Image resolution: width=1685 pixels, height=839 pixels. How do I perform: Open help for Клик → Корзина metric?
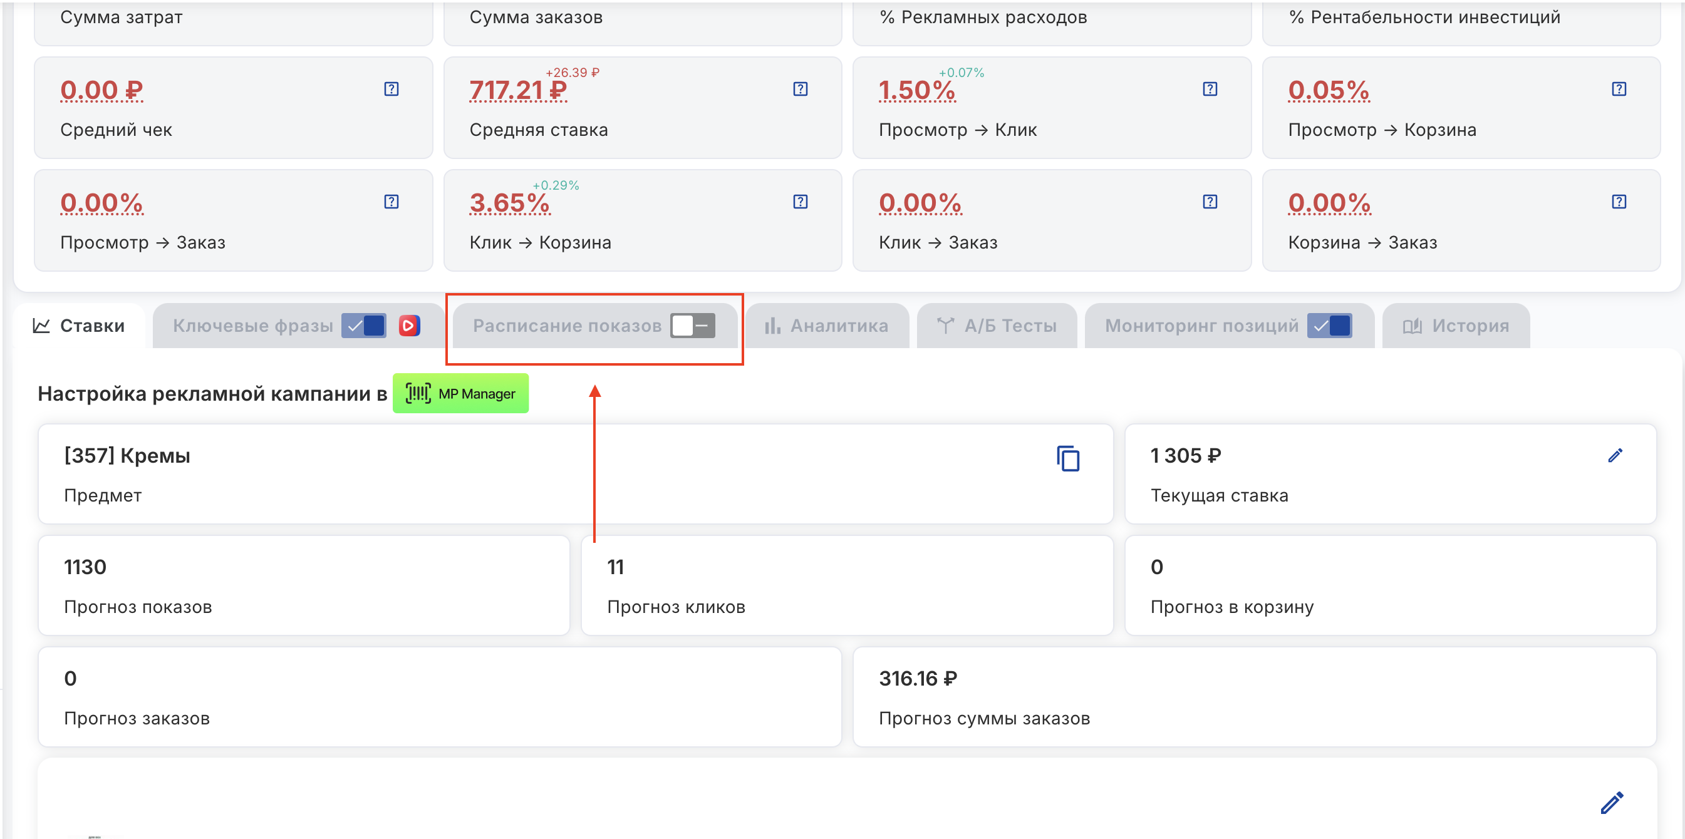(800, 202)
